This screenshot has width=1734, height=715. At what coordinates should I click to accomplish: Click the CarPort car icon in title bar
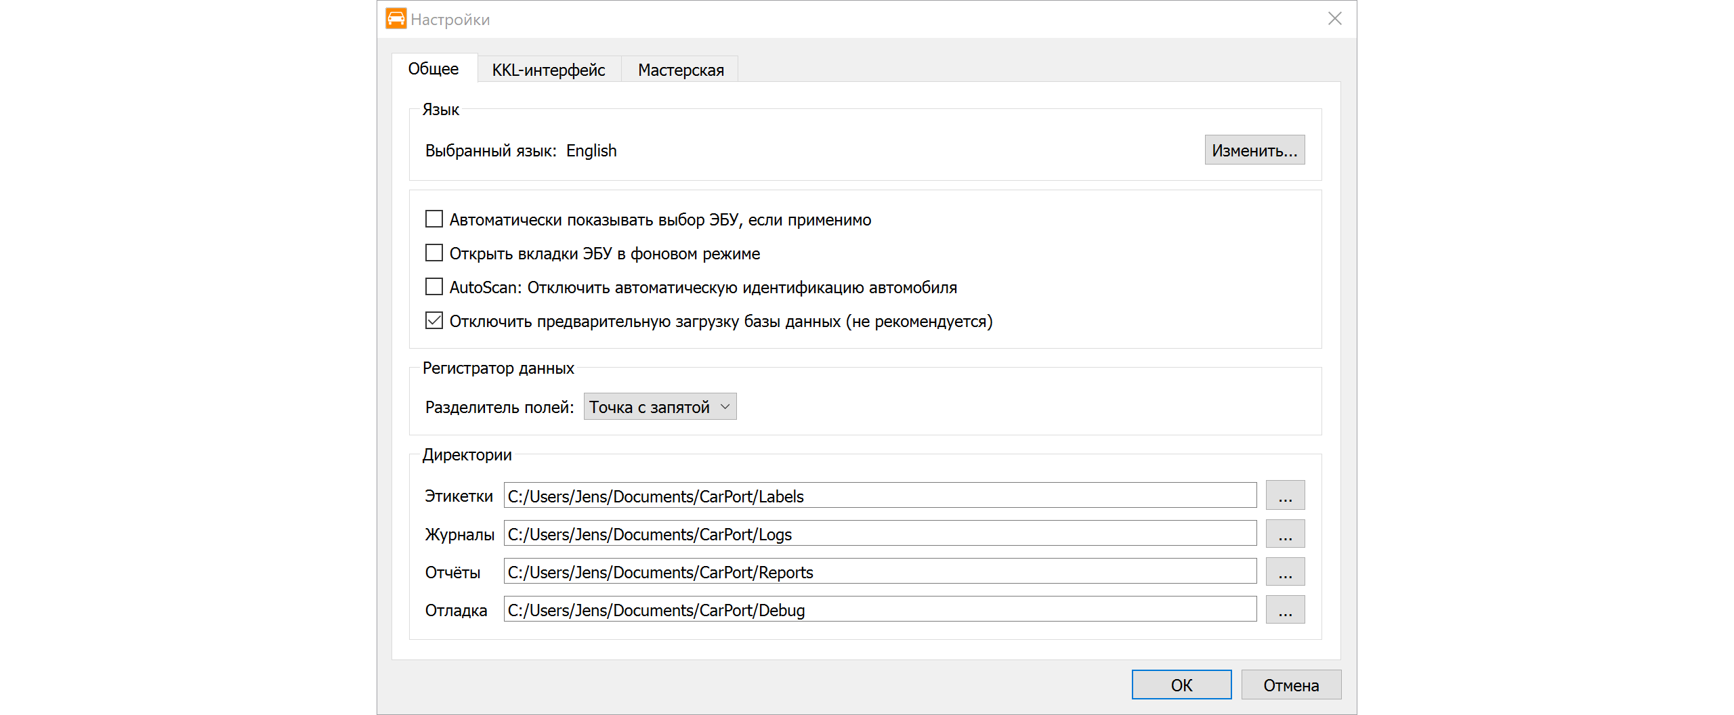396,19
